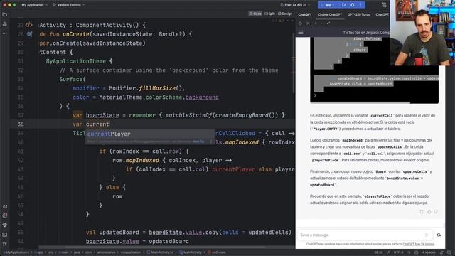
Task: Open the Logcat tool window icon
Action: point(5,207)
